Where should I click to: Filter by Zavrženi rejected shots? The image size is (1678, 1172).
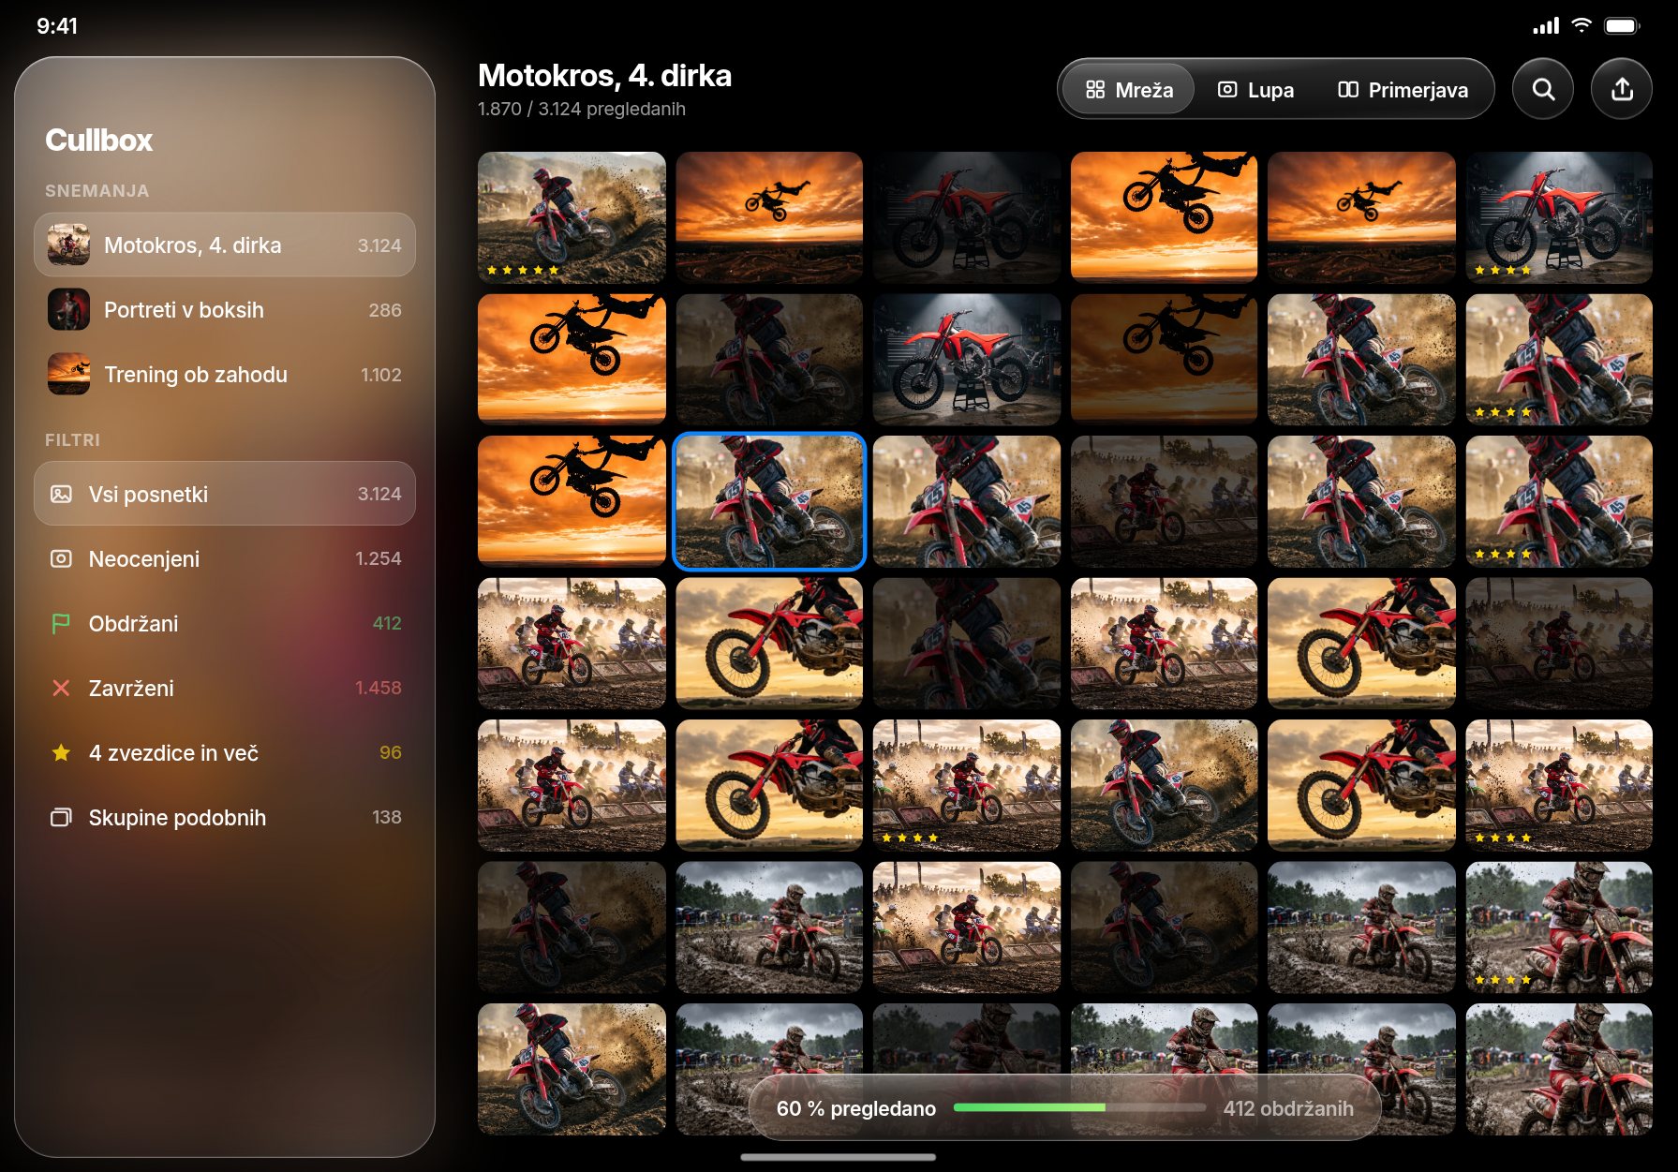[x=225, y=688]
